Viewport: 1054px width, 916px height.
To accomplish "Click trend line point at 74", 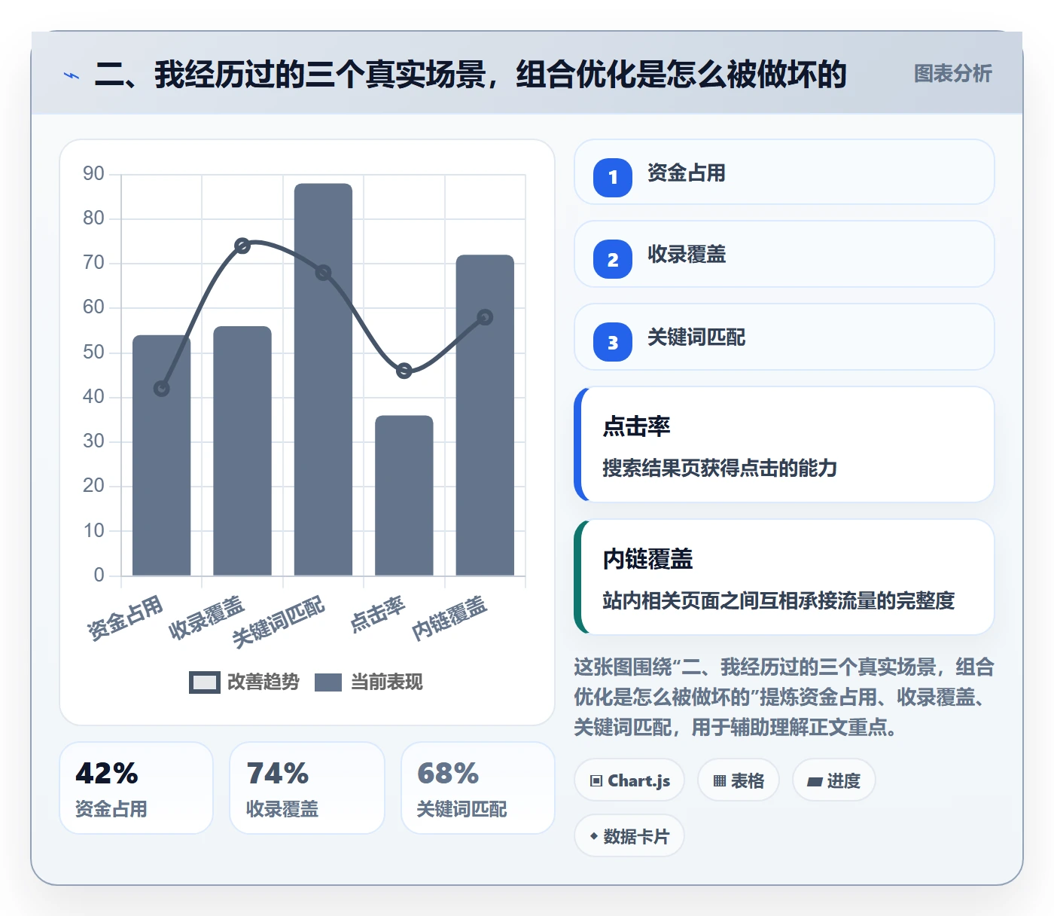I will click(242, 246).
